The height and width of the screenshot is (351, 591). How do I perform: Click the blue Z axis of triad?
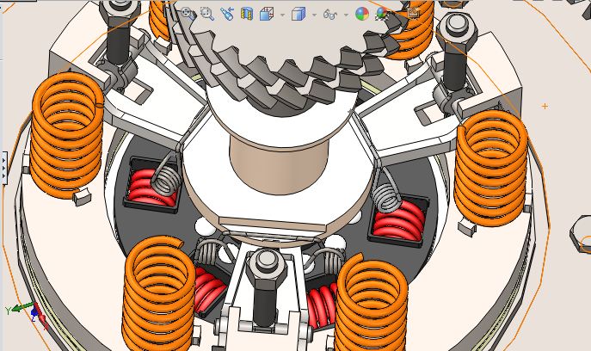(x=34, y=313)
